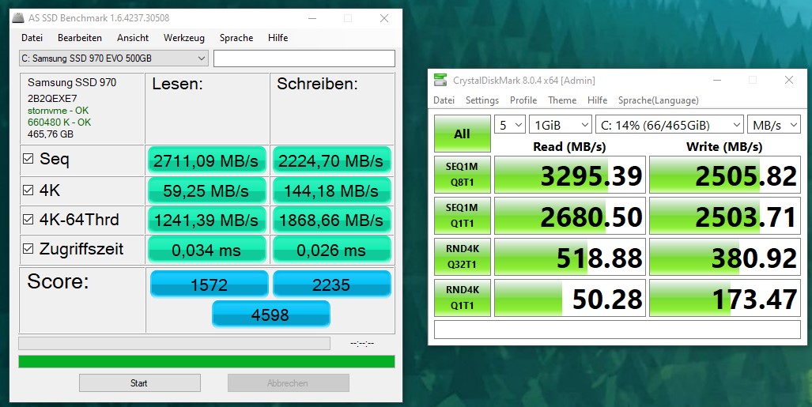Image resolution: width=812 pixels, height=407 pixels.
Task: Click the SEQ1M Q1T1 write value 2503.71
Action: tap(725, 216)
